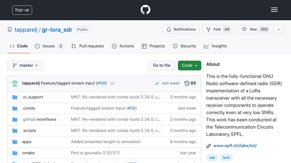The image size is (291, 163).
Task: Click the cmake folder icon
Action: coord(15,153)
